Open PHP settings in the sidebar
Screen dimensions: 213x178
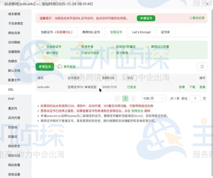click(x=11, y=99)
